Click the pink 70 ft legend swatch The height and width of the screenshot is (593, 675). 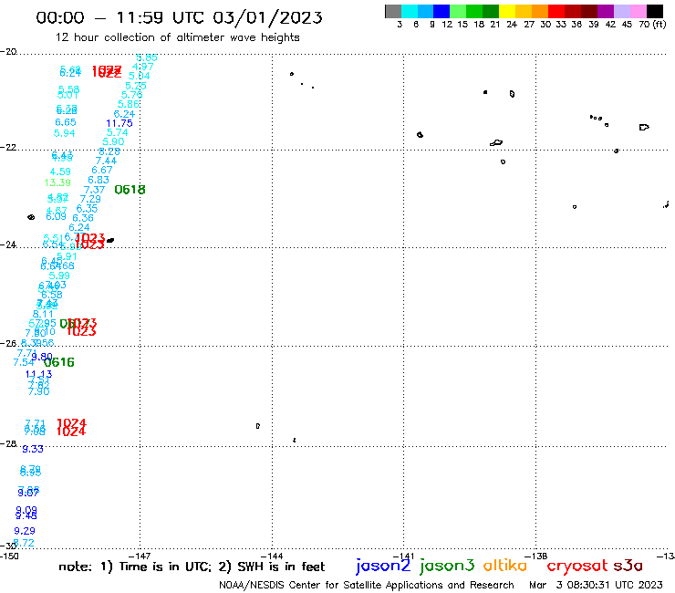pos(638,11)
